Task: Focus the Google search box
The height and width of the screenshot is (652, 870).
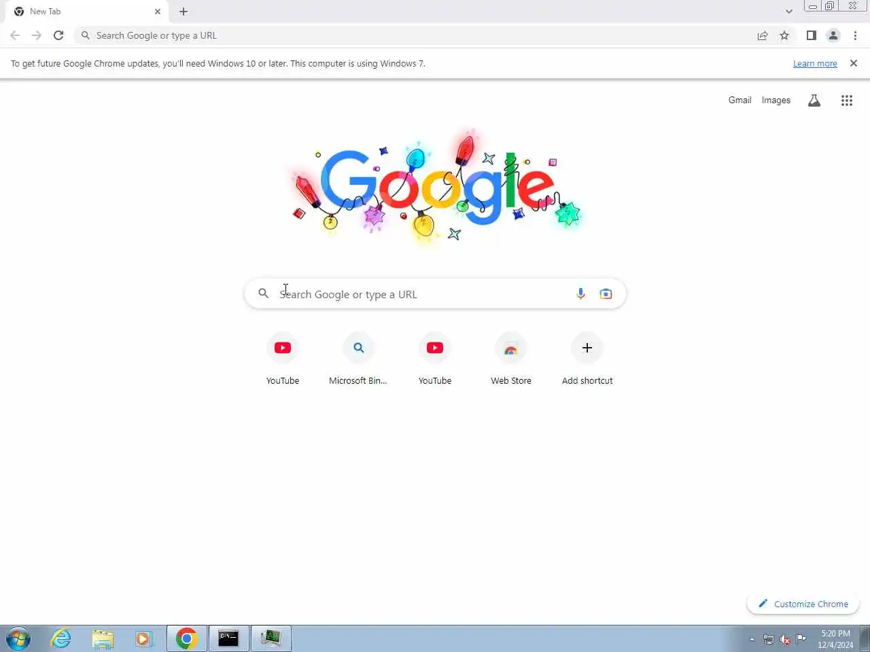Action: [435, 294]
